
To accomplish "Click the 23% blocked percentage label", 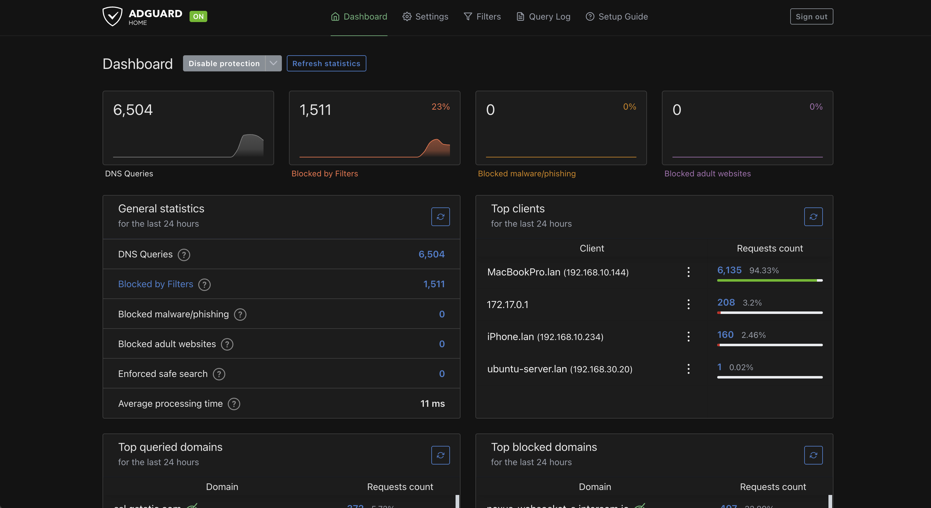I will tap(440, 107).
